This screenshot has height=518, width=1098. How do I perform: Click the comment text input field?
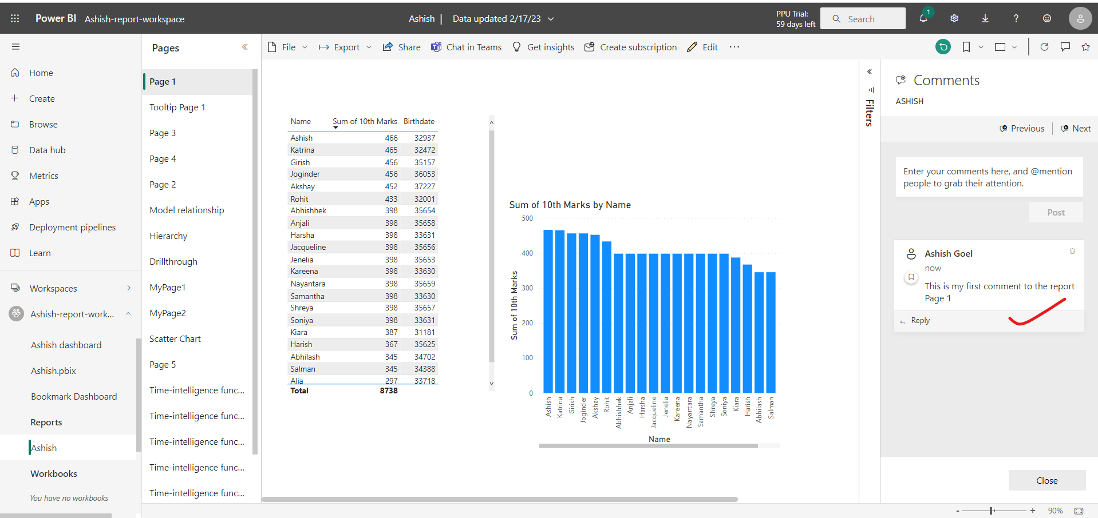click(x=989, y=177)
